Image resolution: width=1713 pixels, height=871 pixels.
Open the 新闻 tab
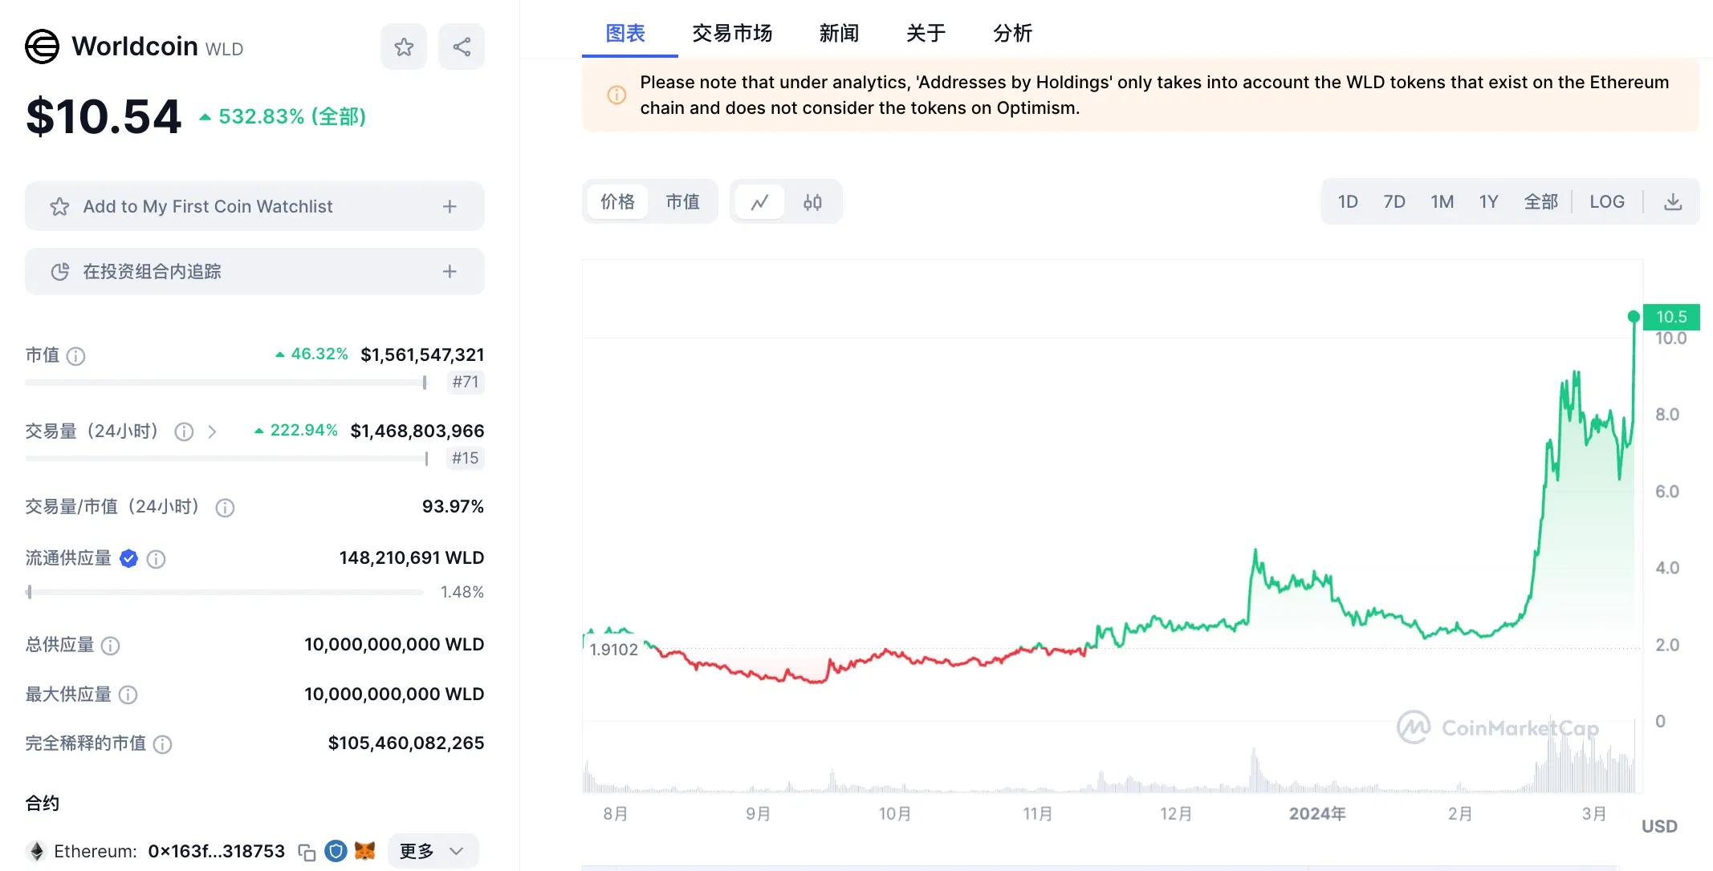pos(838,33)
